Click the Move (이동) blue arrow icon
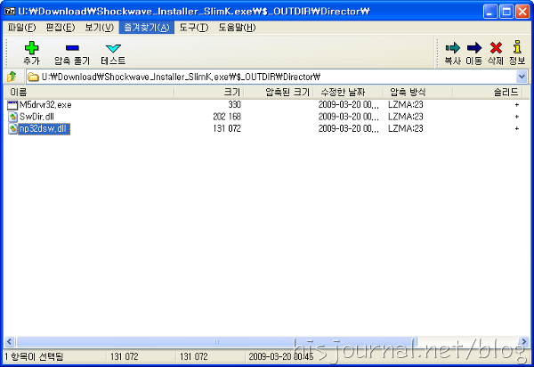 [474, 48]
